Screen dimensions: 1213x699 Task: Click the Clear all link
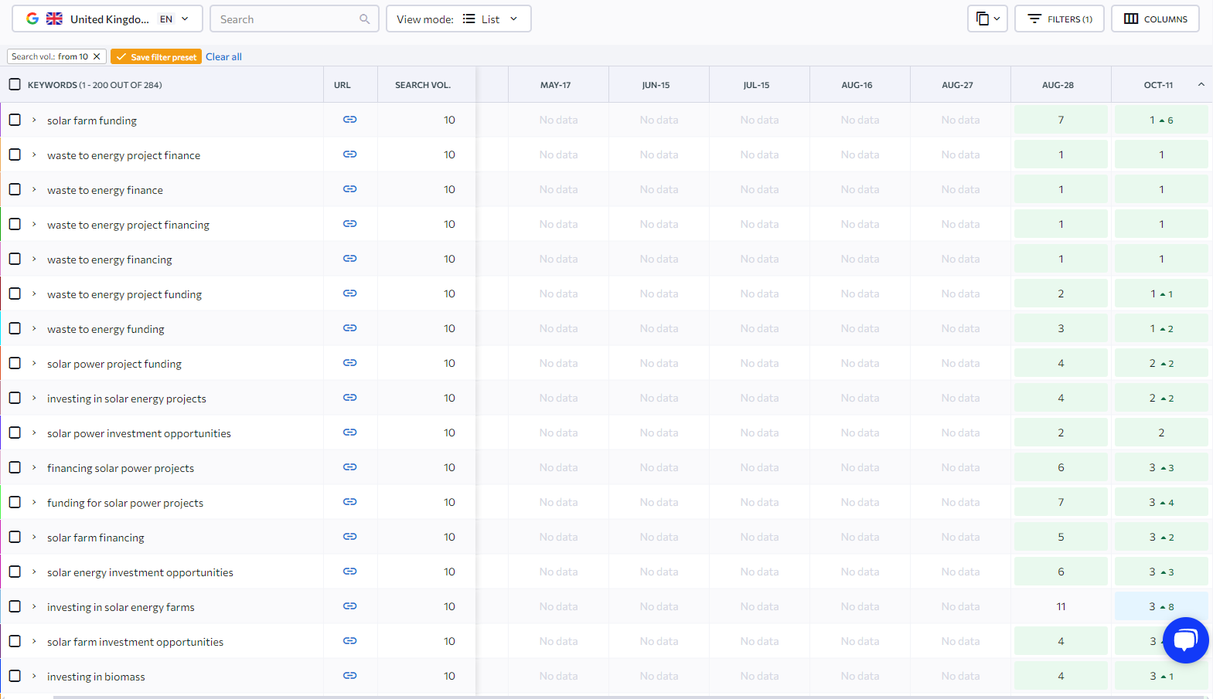pos(223,57)
